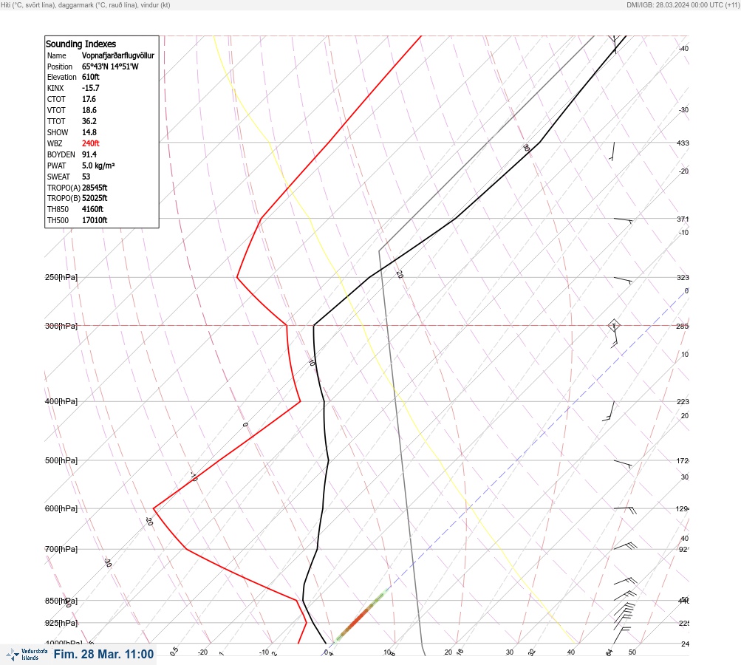741x665 pixels.
Task: Click the wind barb beside the 433 height label
Action: (x=612, y=151)
